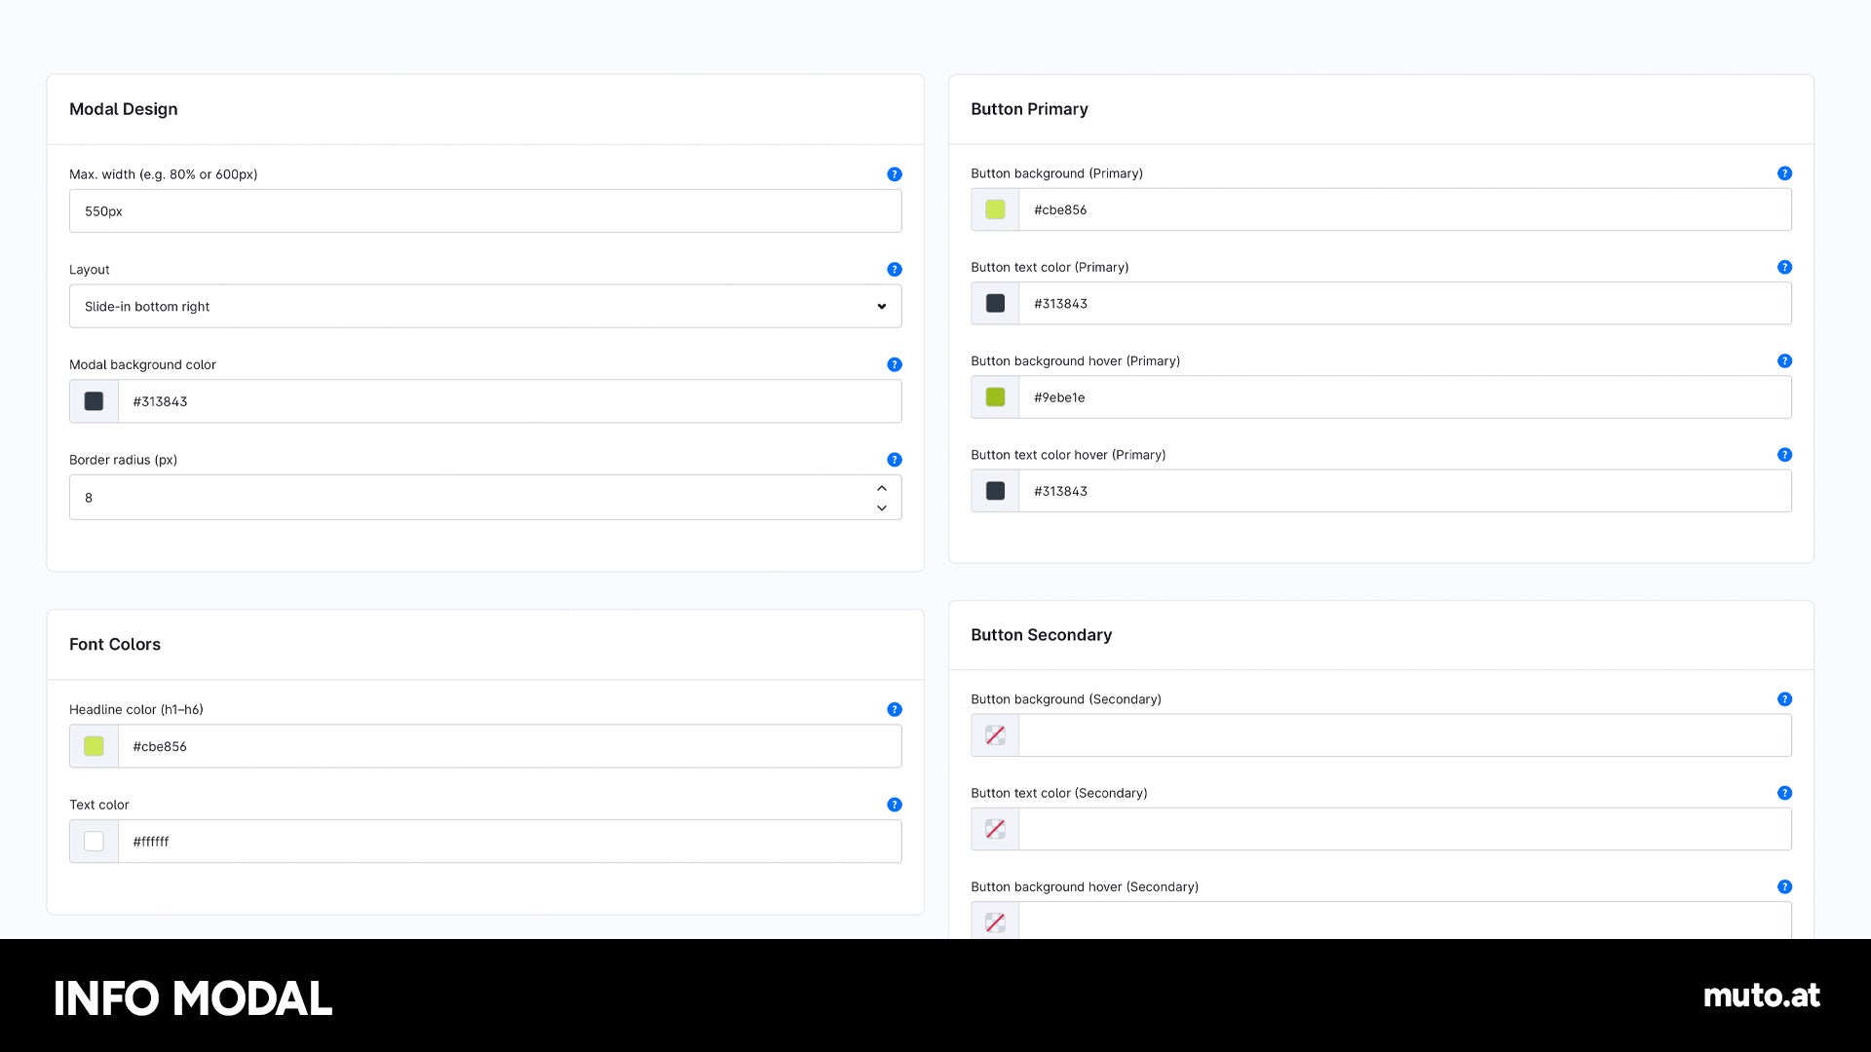Screen dimensions: 1871x1052
Task: Open empty Button background (Secondary) swatch
Action: click(995, 735)
